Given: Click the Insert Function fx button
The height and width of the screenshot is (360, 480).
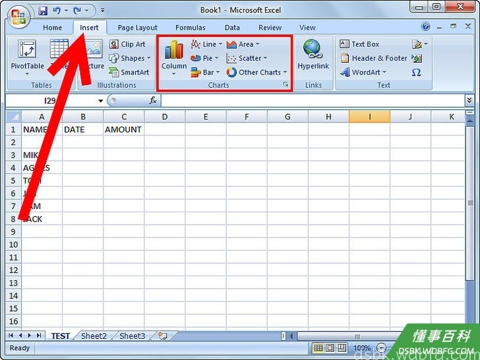Looking at the screenshot, I should click(x=153, y=100).
